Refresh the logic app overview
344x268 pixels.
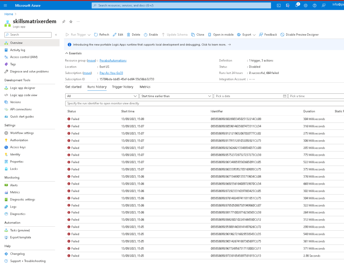coord(102,35)
